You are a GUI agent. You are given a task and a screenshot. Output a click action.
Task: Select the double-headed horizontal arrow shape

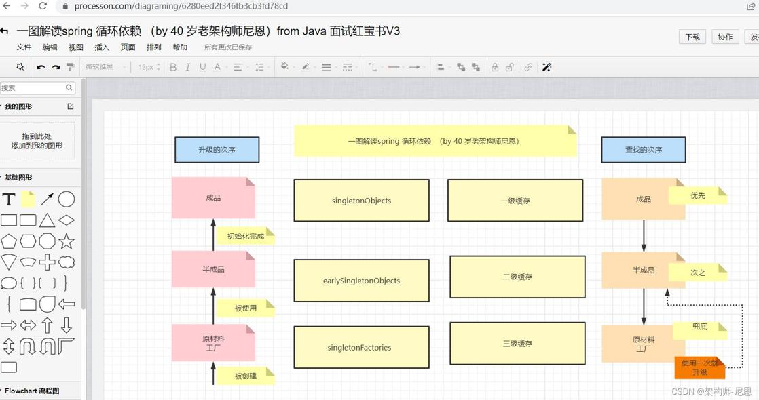[x=28, y=325]
